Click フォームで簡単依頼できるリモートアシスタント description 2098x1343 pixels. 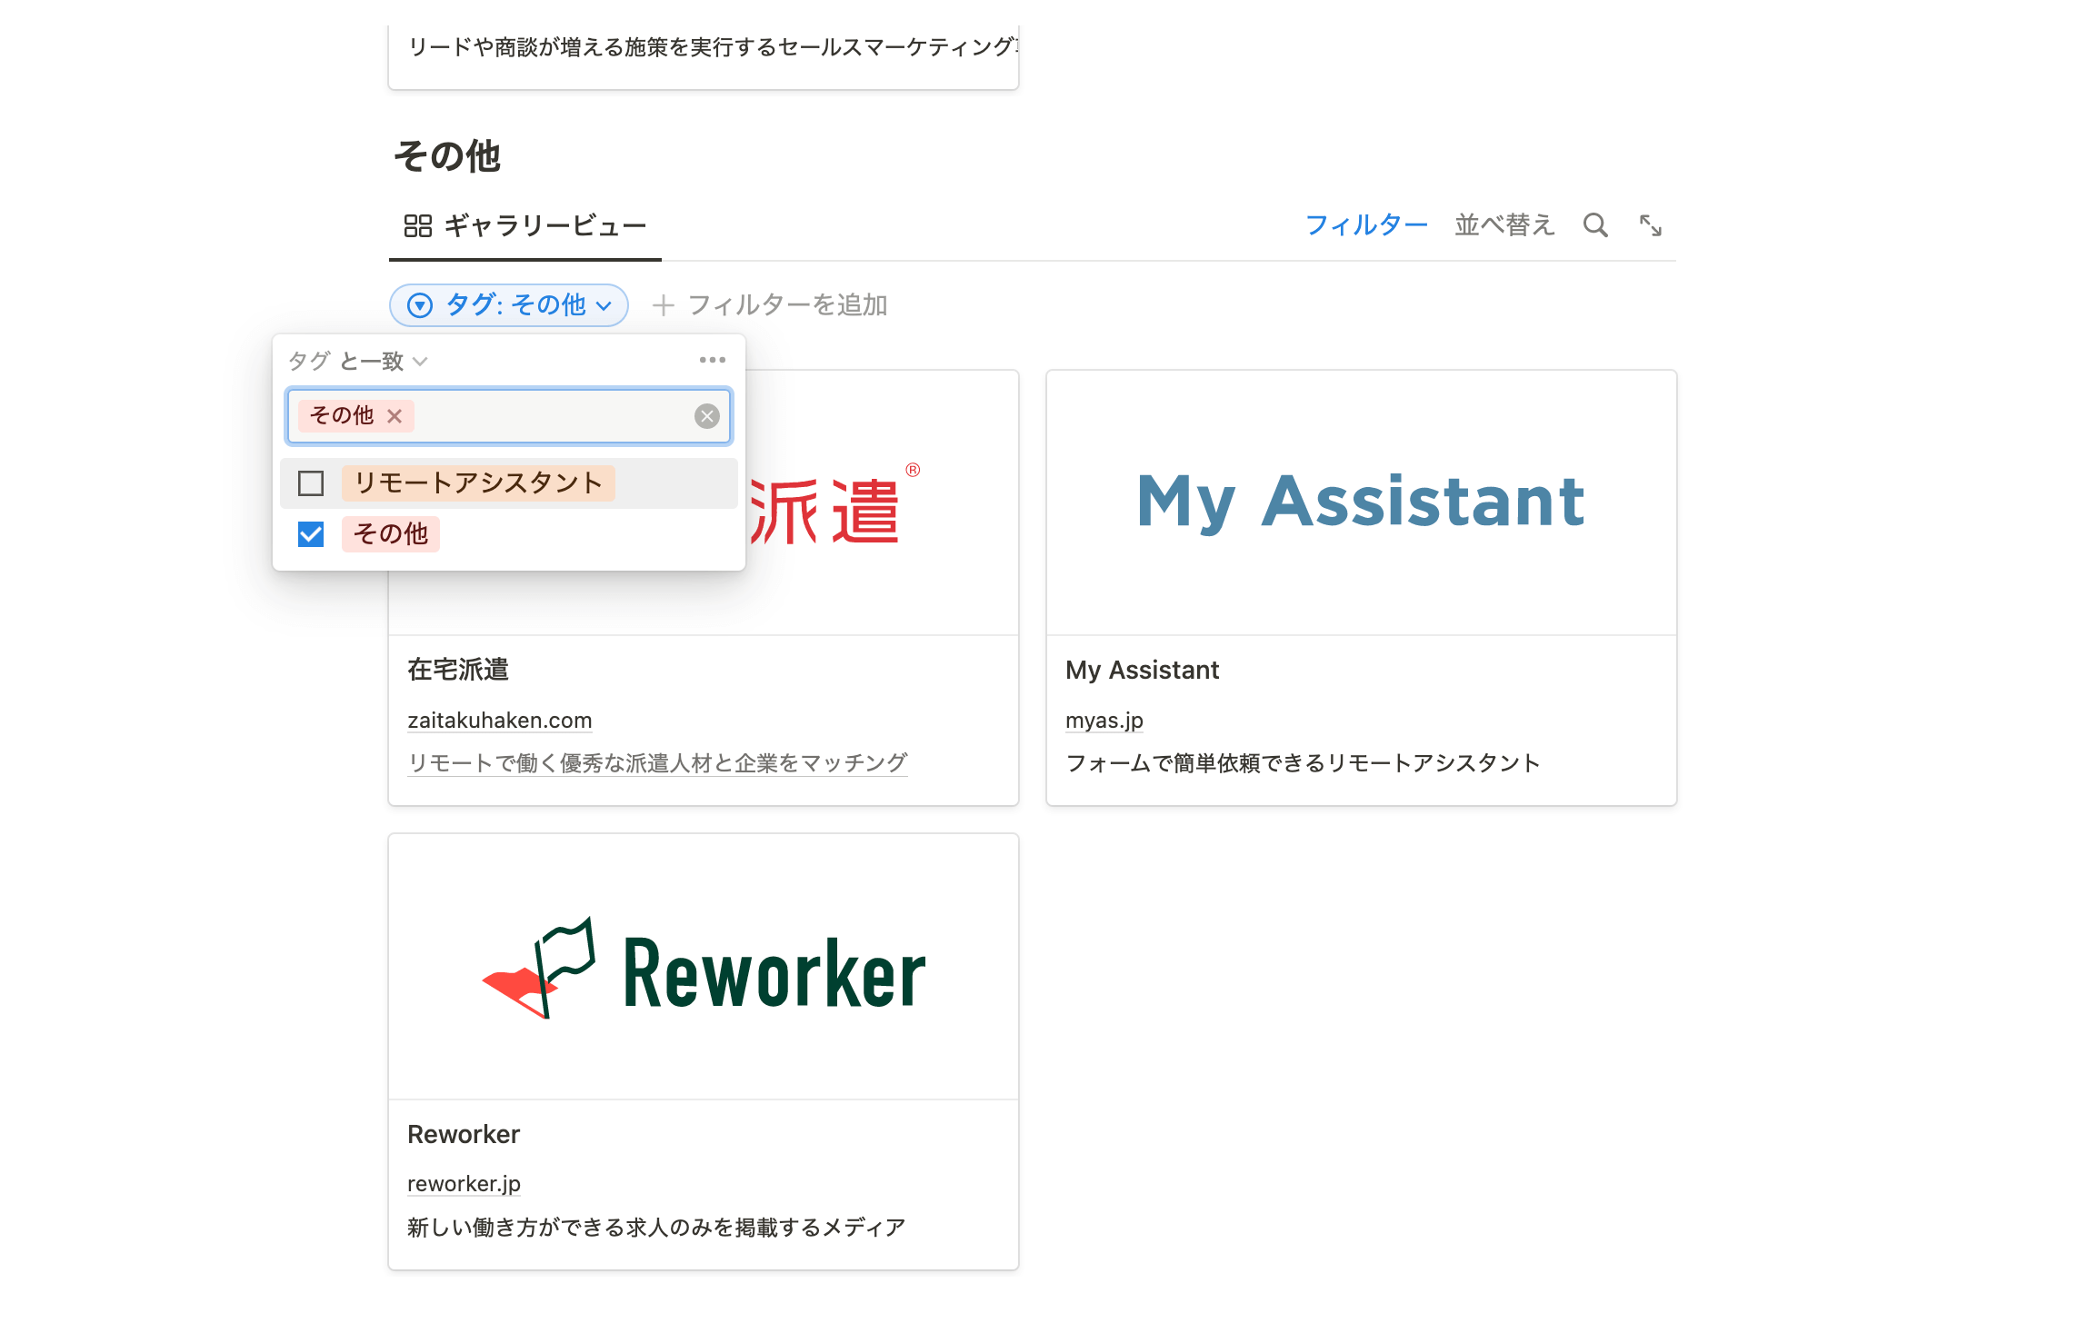pyautogui.click(x=1303, y=763)
